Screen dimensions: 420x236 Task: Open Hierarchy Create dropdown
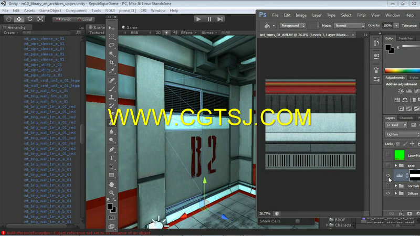[10, 33]
